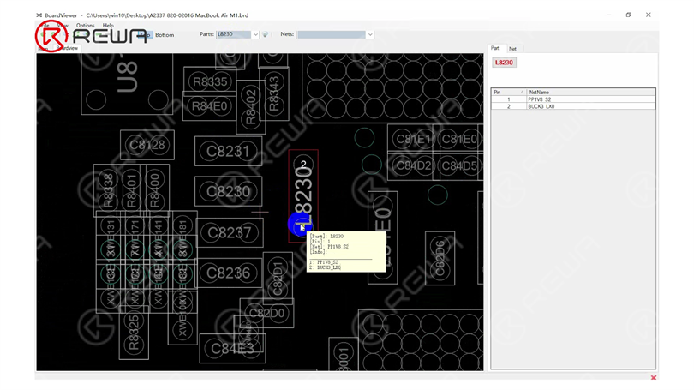This screenshot has width=694, height=390.
Task: Select pin 2 row BUCK3_LX0
Action: pos(573,106)
